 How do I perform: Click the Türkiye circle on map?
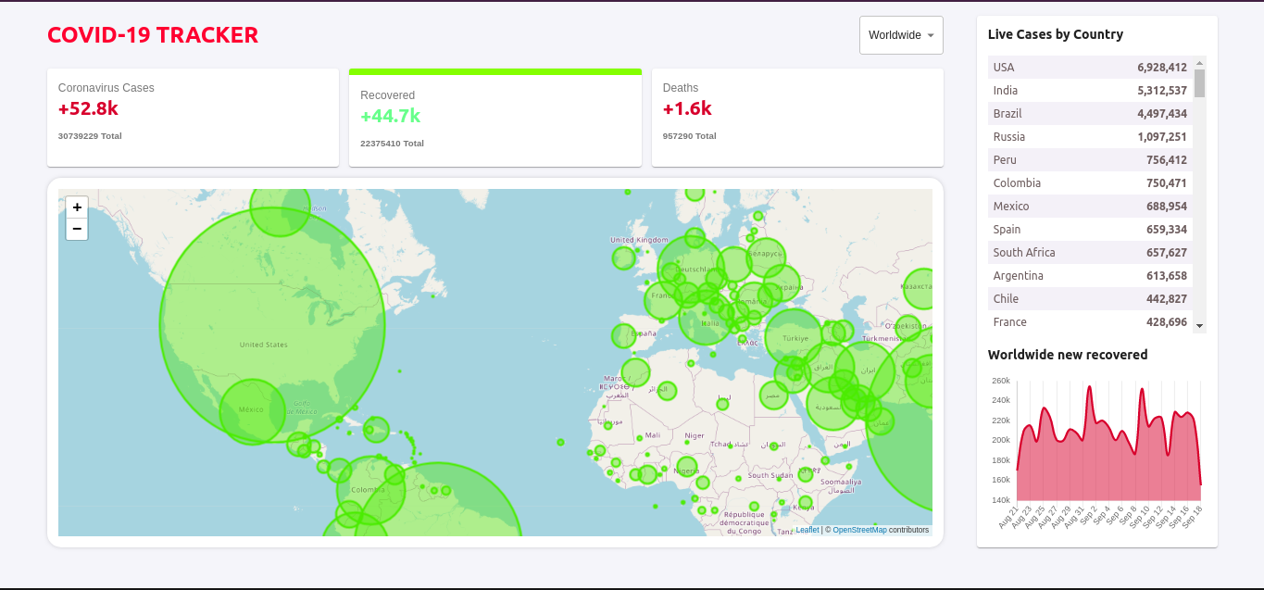[794, 338]
